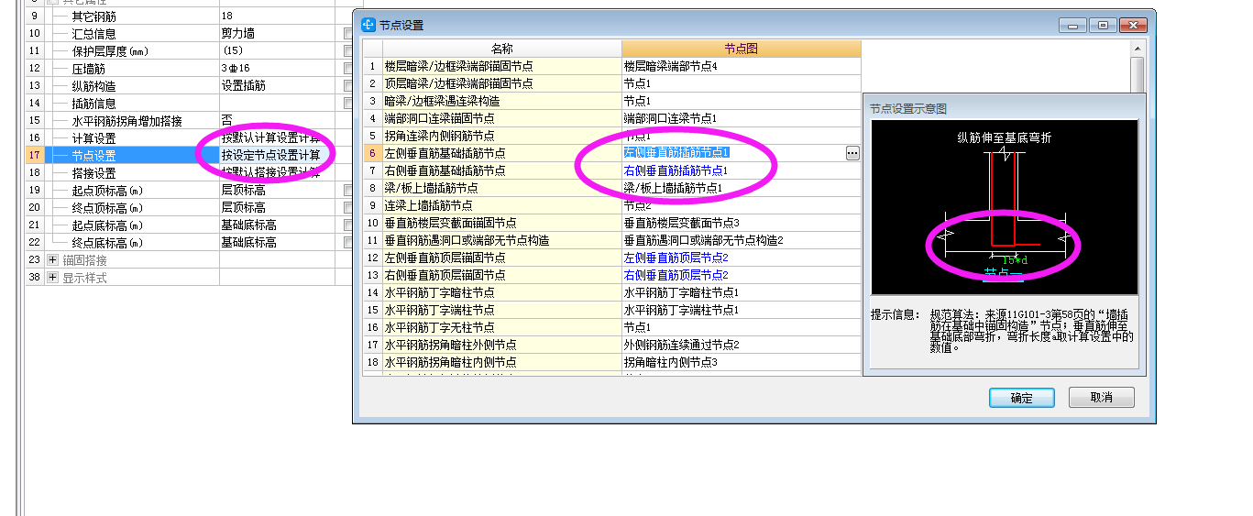Screen dimensions: 1253x516
Task: Tick the checkbox on the 插筋信息 row
Action: tap(348, 104)
